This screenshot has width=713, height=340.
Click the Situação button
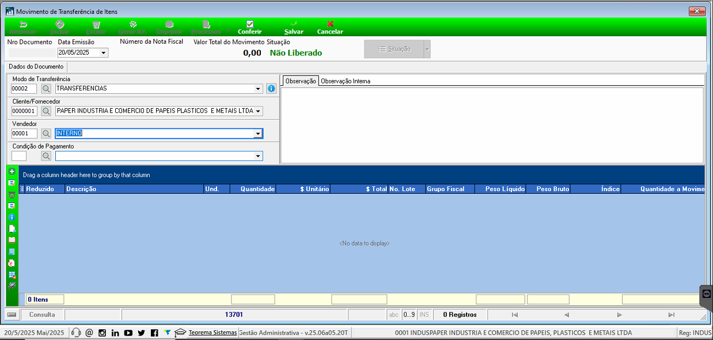(394, 49)
